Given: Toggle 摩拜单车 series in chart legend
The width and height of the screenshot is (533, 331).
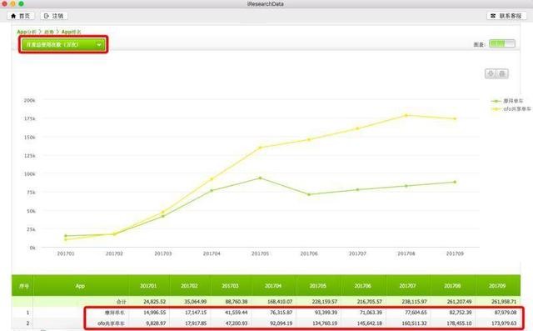Looking at the screenshot, I should (507, 101).
